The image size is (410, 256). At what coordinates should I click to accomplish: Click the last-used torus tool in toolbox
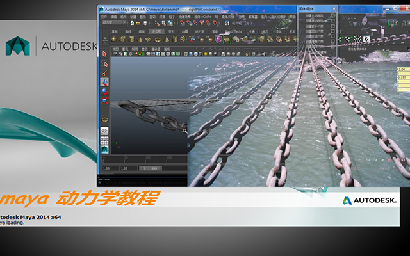[104, 120]
